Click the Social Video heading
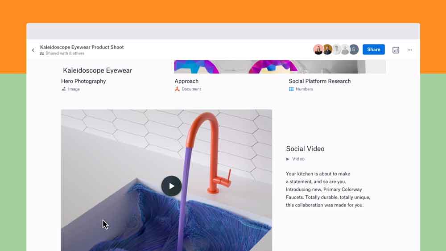This screenshot has height=251, width=446. click(x=305, y=148)
